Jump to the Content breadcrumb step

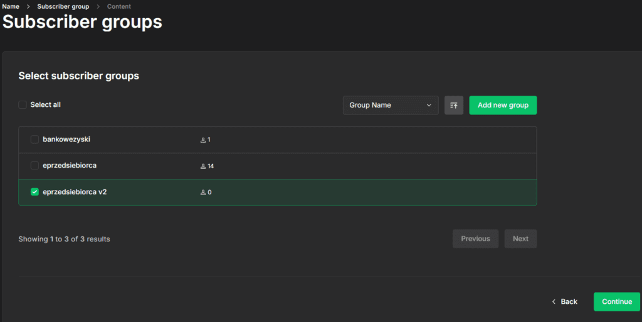point(120,6)
